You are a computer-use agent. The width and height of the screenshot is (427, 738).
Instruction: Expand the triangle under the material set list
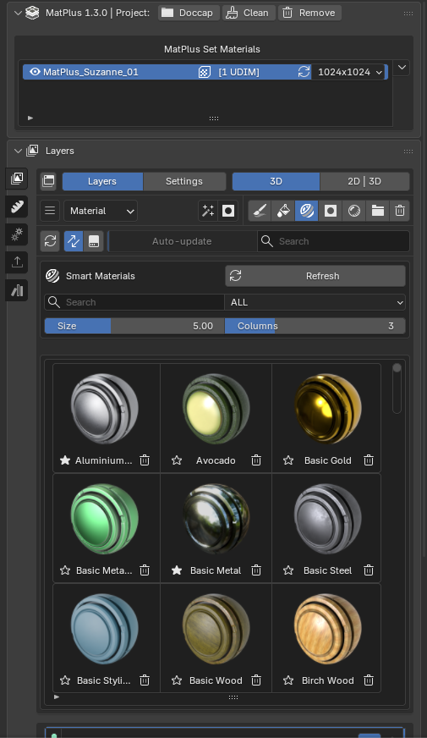pyautogui.click(x=30, y=118)
